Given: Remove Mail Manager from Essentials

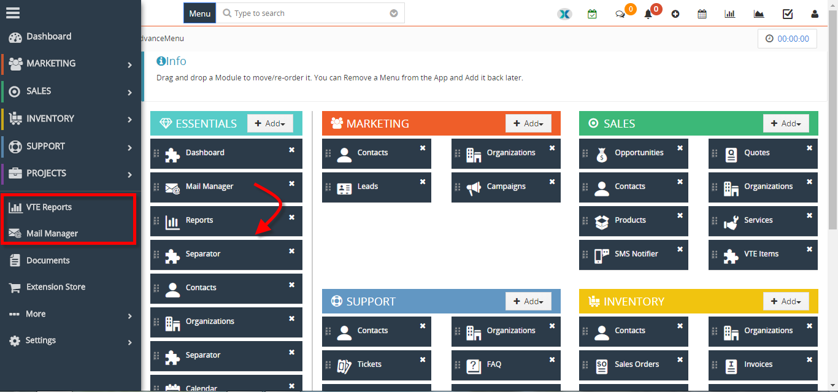Looking at the screenshot, I should point(292,183).
